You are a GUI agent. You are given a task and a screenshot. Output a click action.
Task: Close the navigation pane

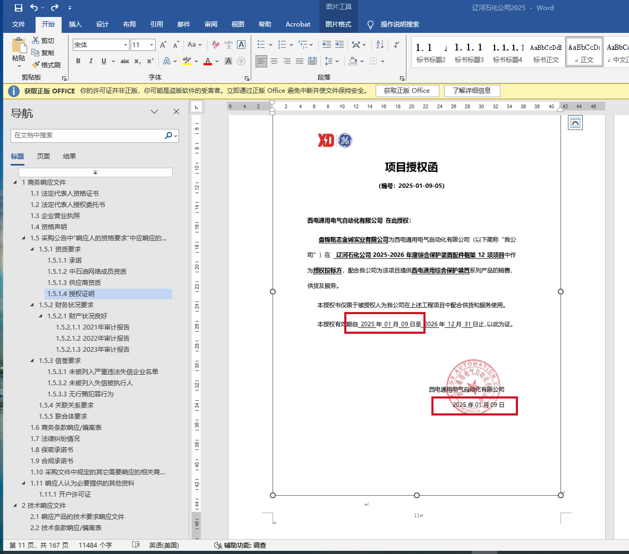point(176,112)
